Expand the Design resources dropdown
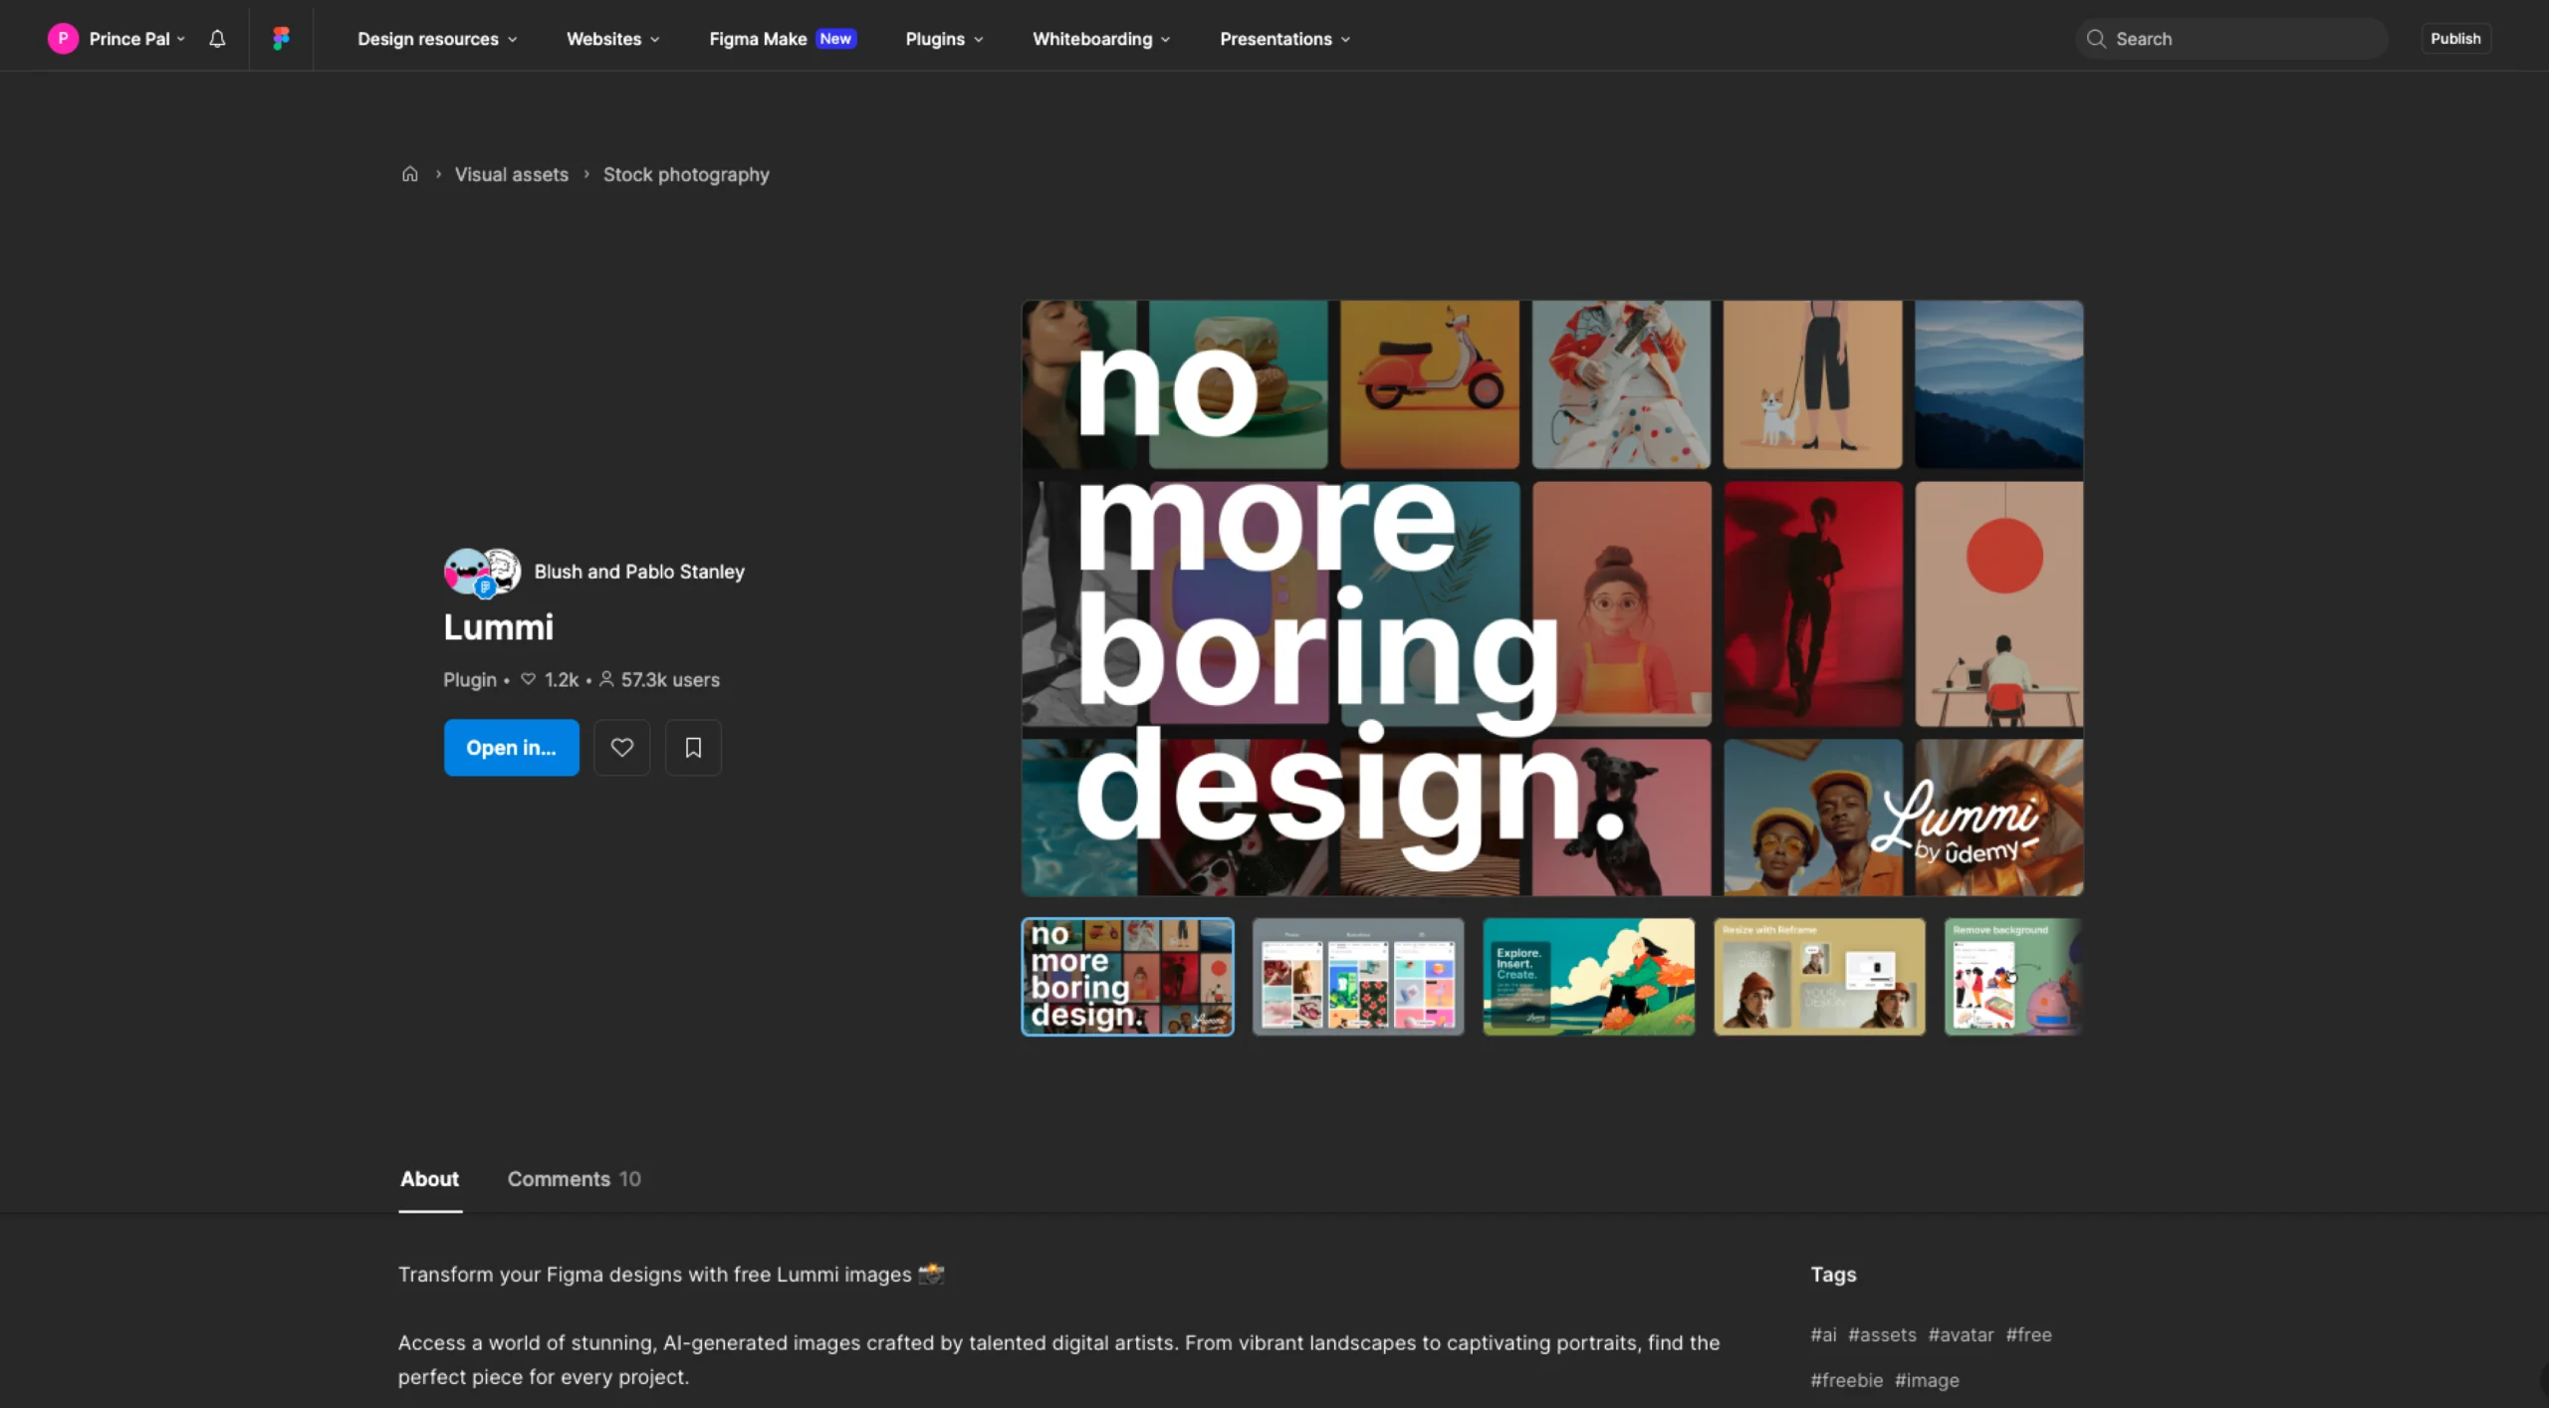This screenshot has height=1408, width=2549. click(437, 39)
